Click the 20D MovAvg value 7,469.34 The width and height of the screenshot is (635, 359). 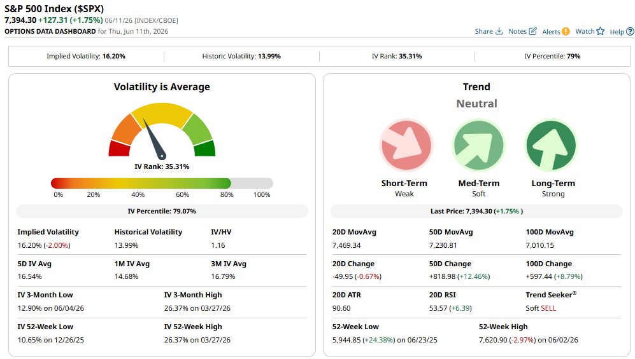coord(346,245)
